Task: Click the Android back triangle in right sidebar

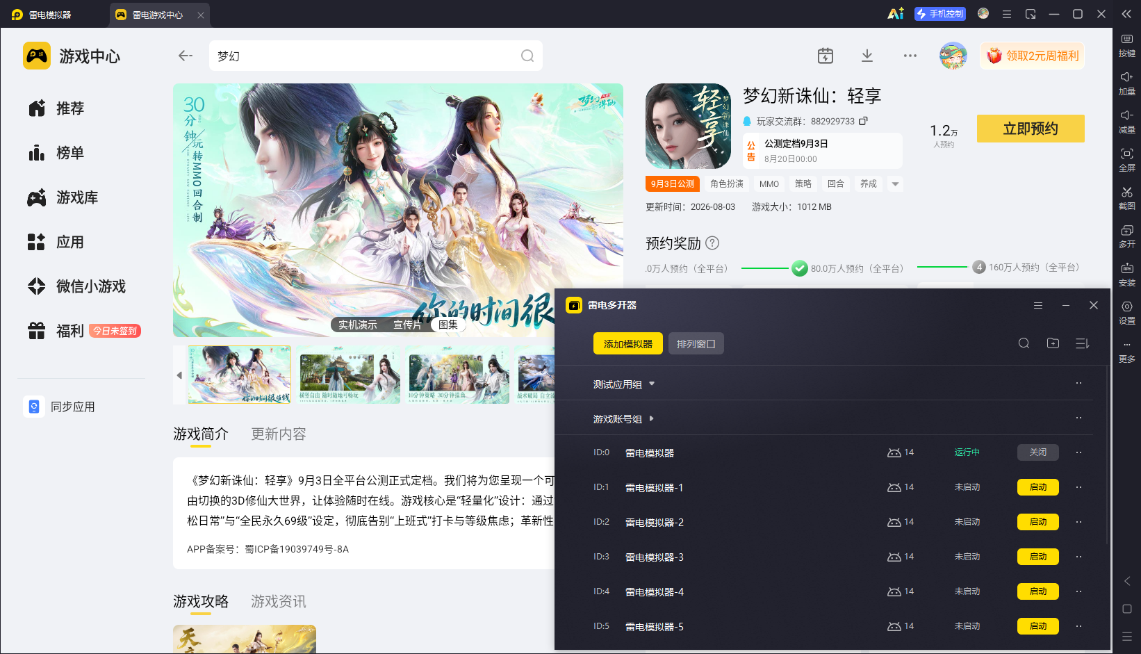Action: pos(1127,581)
